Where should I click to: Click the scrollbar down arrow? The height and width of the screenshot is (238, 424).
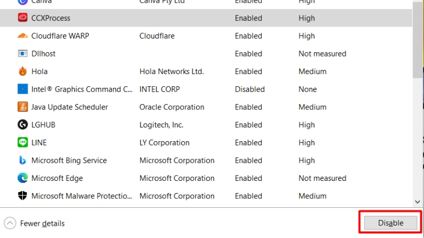[x=418, y=202]
